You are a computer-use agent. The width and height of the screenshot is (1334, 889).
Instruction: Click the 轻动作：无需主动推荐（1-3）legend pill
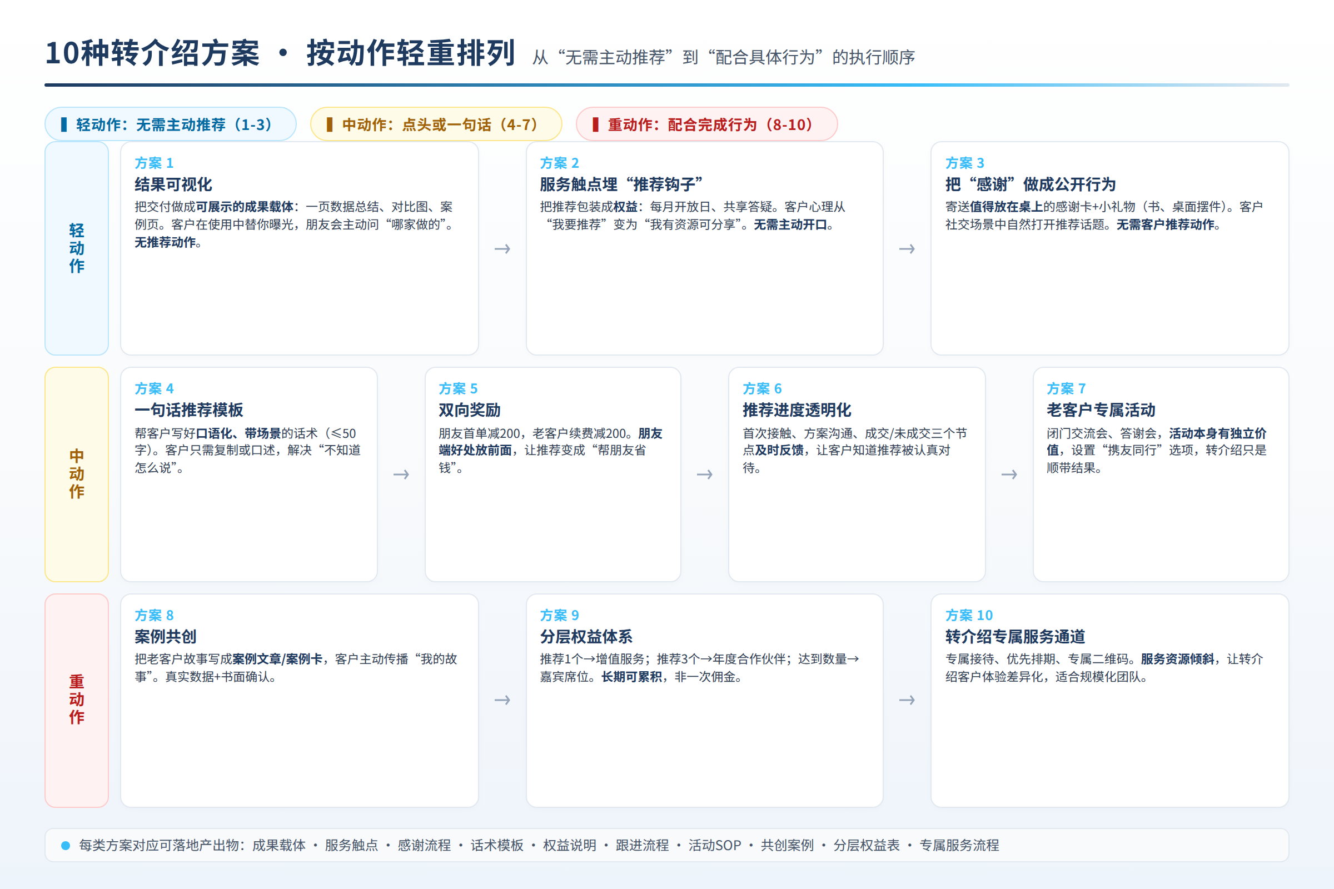pyautogui.click(x=170, y=124)
